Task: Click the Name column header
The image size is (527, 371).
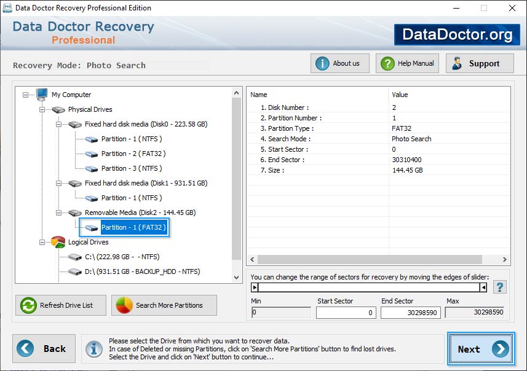Action: [317, 95]
